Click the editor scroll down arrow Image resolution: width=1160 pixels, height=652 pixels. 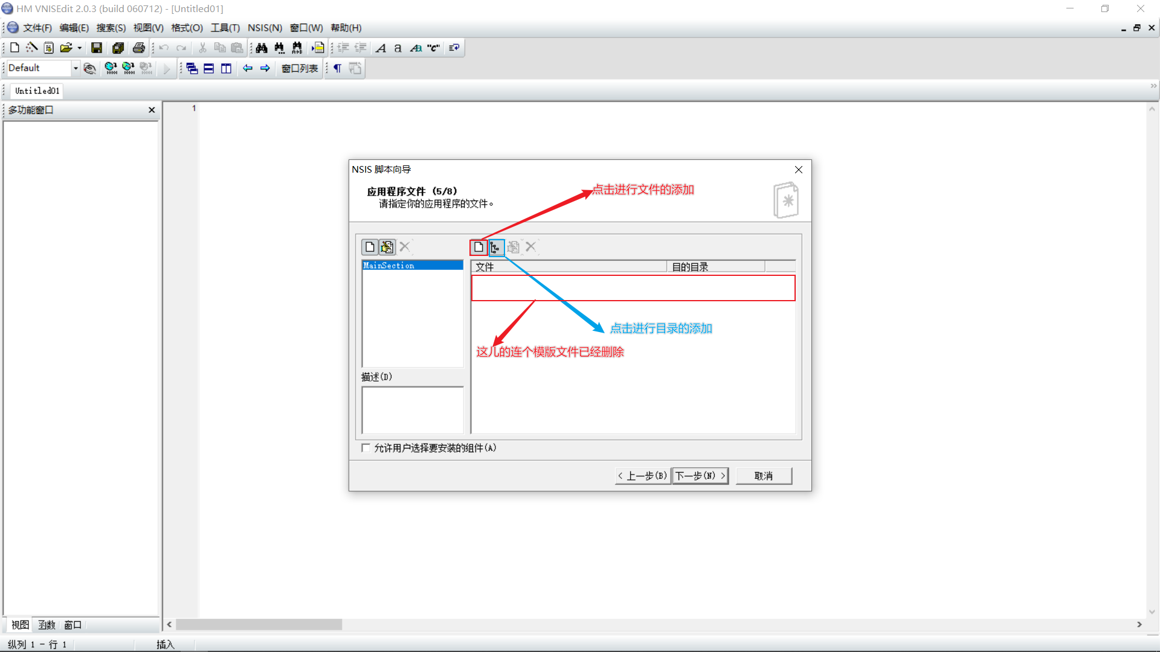tap(1152, 612)
